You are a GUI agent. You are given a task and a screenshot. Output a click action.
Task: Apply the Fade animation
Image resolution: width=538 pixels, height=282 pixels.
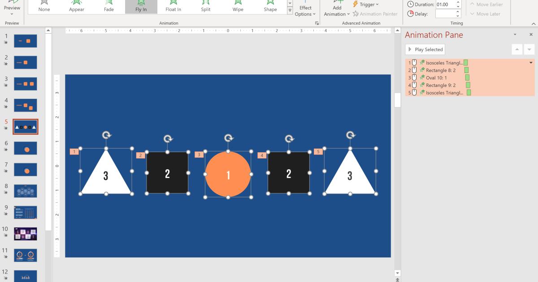(x=109, y=6)
